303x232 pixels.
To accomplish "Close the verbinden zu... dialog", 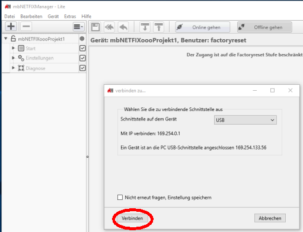I will pyautogui.click(x=291, y=90).
